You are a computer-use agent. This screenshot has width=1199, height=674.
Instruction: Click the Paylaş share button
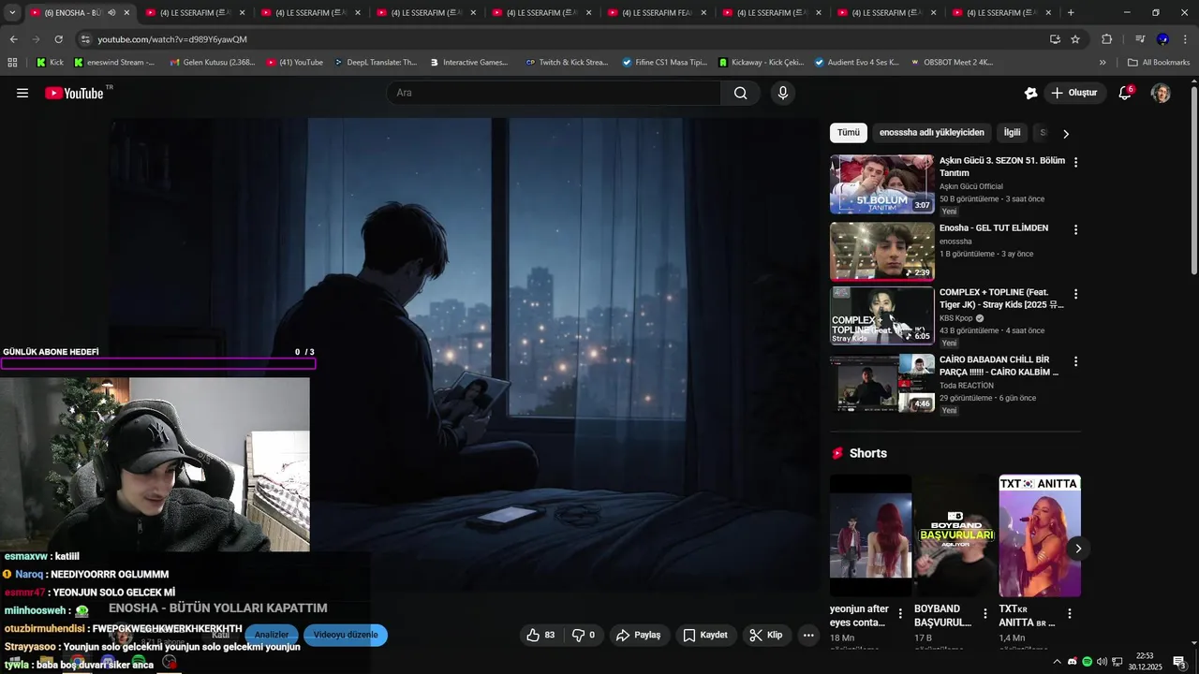point(638,635)
